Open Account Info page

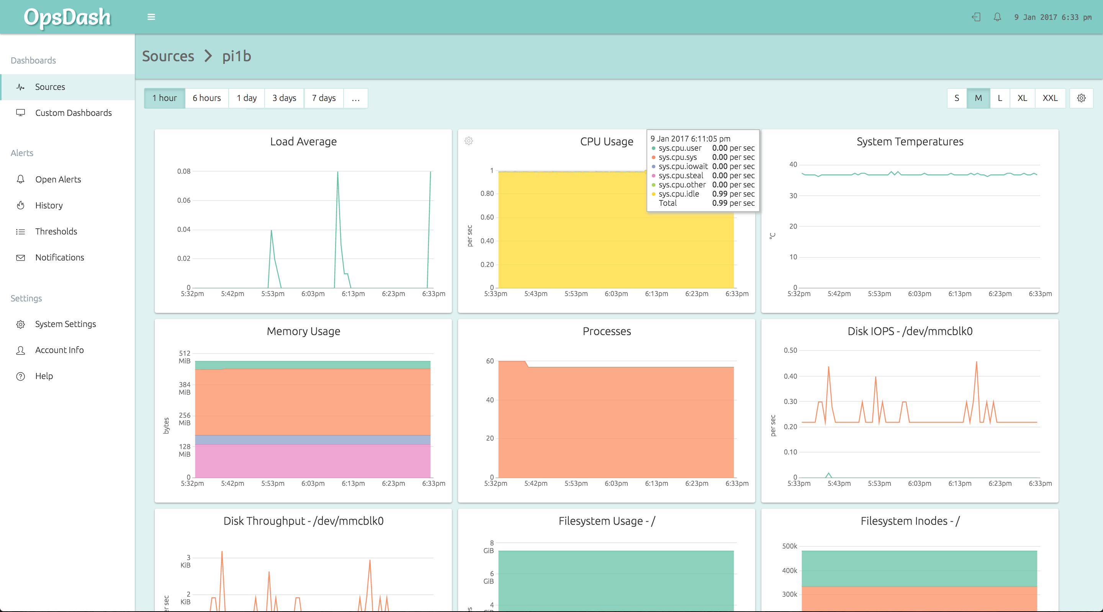(x=68, y=350)
